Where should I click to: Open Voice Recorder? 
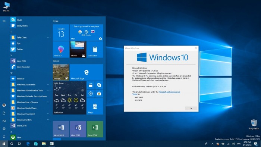tap(30, 67)
